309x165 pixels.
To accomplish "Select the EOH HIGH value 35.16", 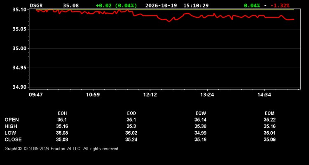I will point(62,126).
